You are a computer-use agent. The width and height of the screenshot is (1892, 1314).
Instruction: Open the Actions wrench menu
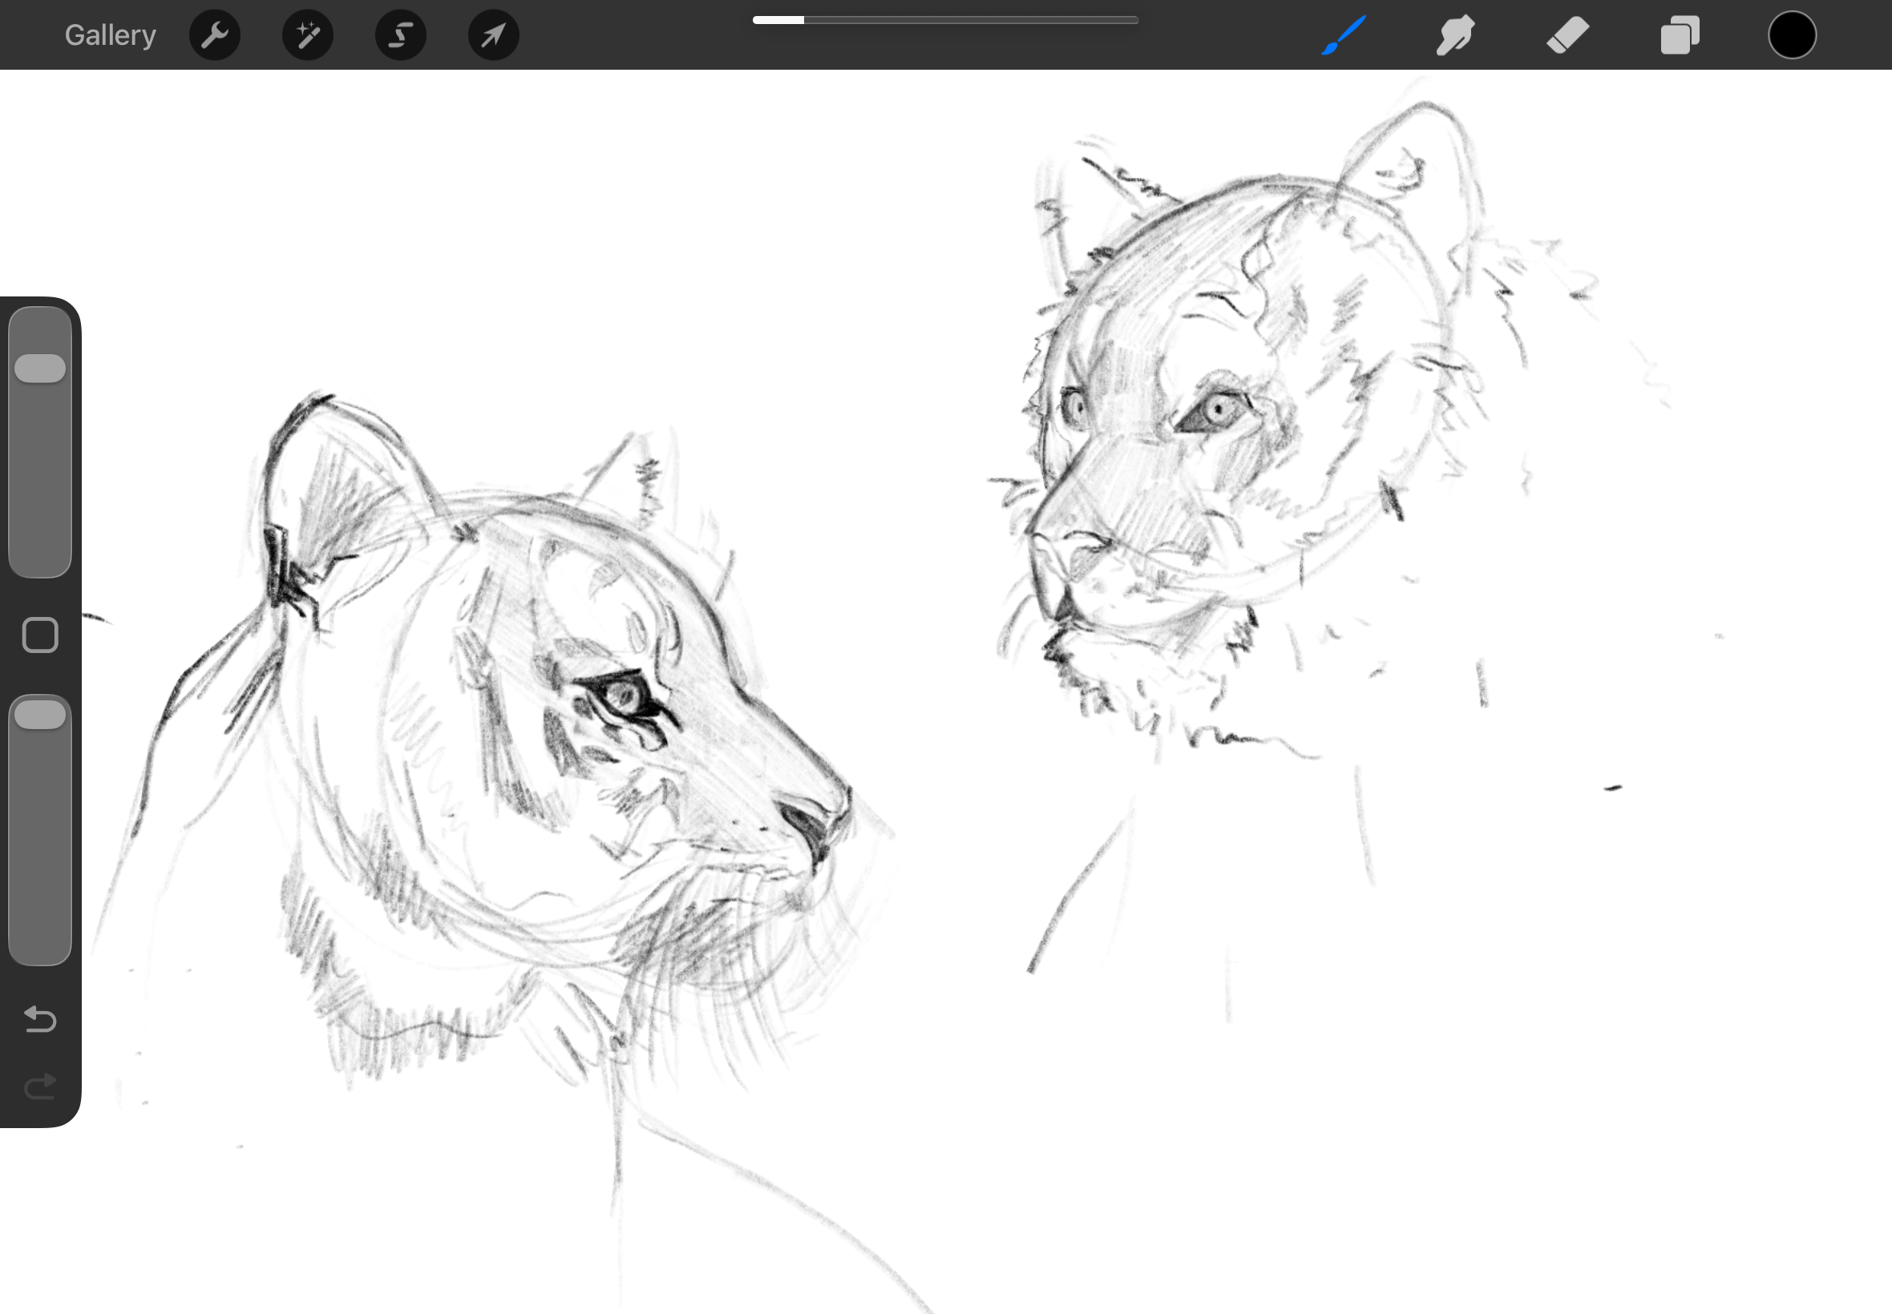214,35
